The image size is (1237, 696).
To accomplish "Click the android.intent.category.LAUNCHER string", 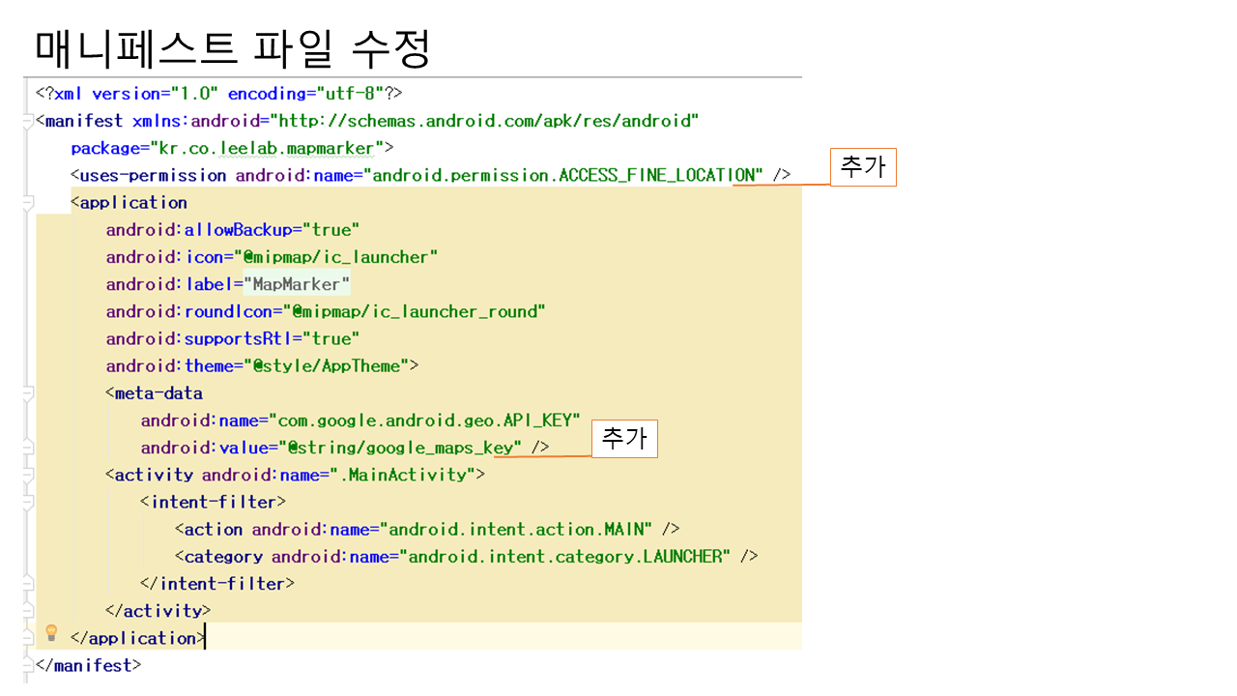I will pyautogui.click(x=564, y=556).
